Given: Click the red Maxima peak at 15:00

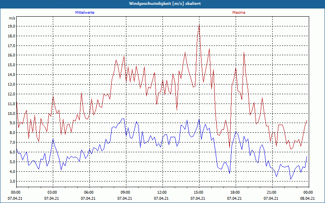Looking at the screenshot, I should (x=199, y=25).
